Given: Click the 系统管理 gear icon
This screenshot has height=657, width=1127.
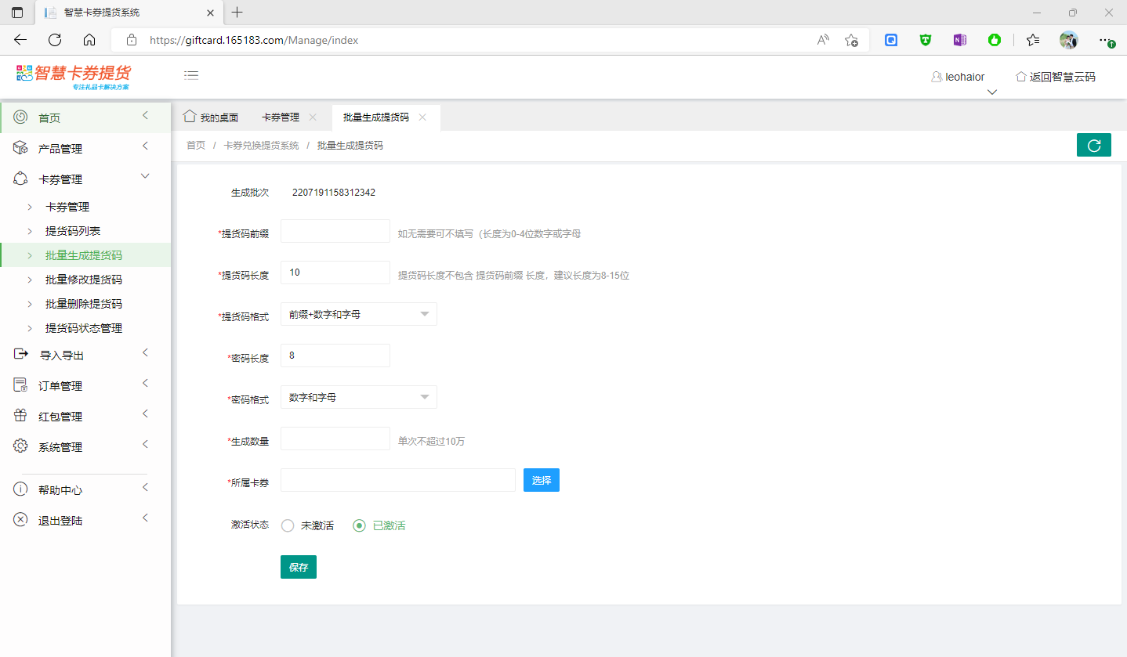Looking at the screenshot, I should click(20, 446).
